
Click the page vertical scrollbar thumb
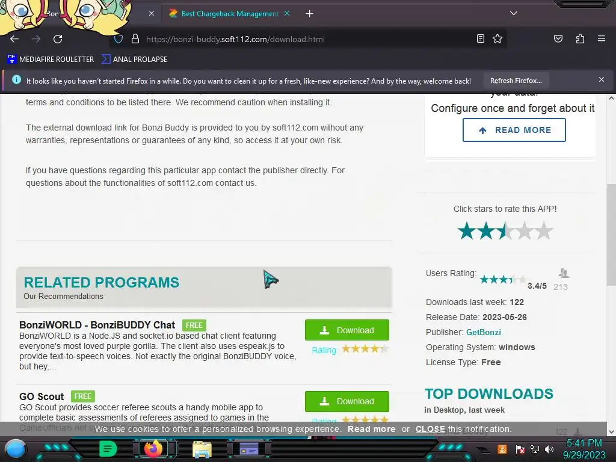click(x=611, y=235)
